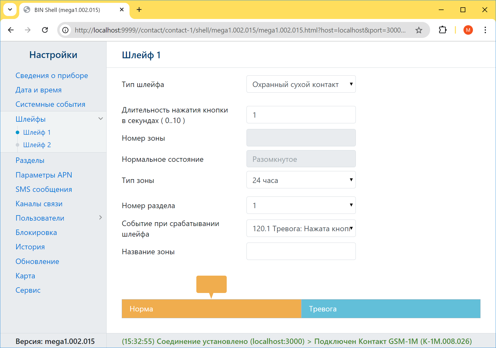View site information icon in address bar
Viewport: 496px width, 348px height.
[65, 30]
